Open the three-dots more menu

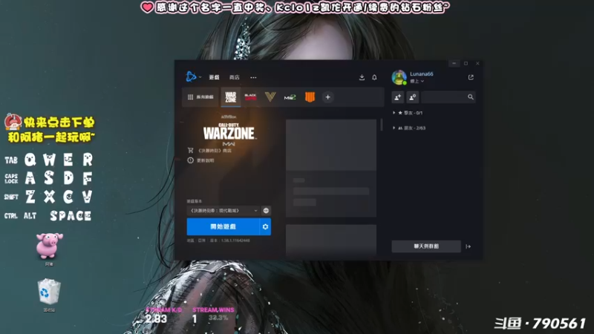(x=253, y=78)
